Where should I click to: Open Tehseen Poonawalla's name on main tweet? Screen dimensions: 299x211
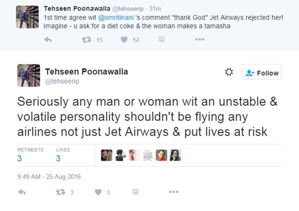[86, 72]
